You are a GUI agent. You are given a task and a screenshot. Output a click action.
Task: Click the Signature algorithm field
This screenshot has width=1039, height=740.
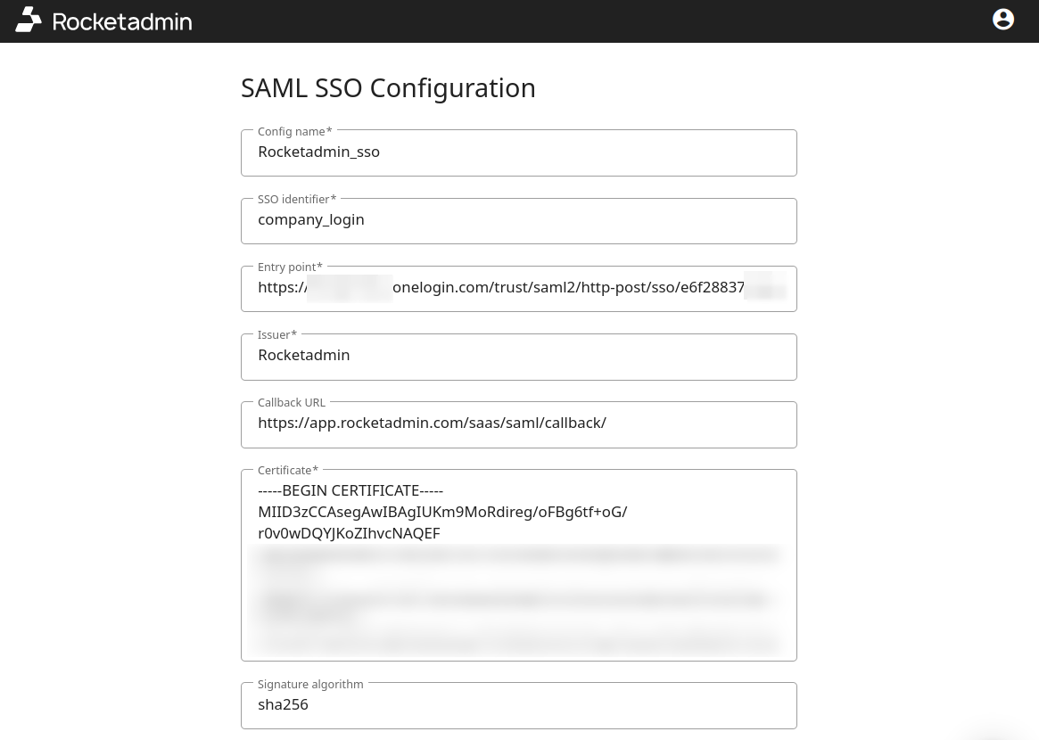coord(518,705)
